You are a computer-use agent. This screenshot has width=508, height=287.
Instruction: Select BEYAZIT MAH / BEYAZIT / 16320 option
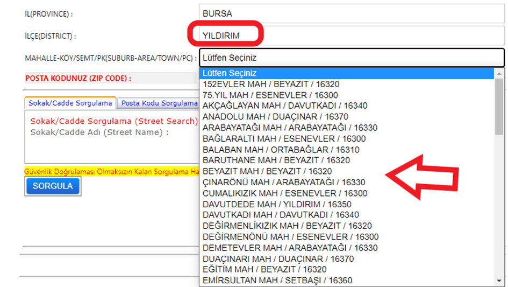267,171
